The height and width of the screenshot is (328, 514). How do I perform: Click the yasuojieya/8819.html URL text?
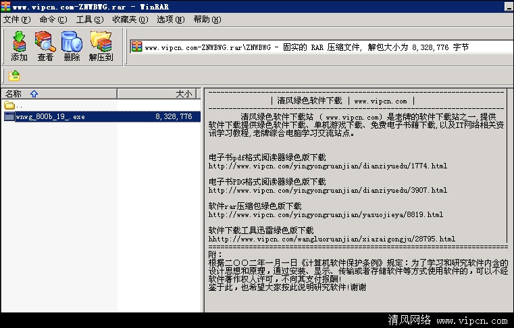(326, 214)
